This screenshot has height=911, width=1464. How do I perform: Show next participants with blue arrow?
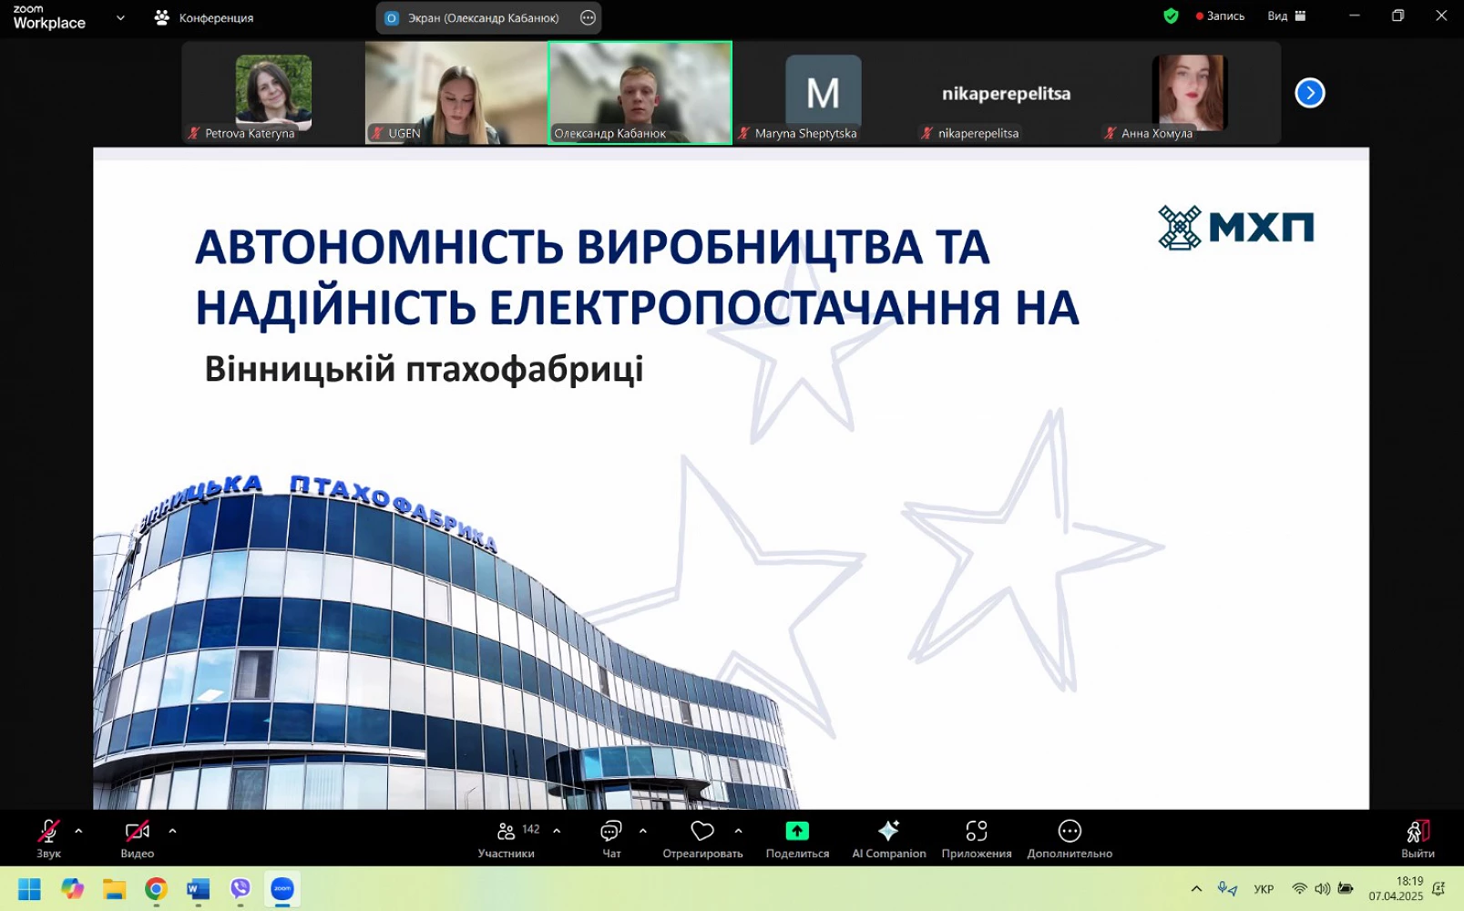1310,93
